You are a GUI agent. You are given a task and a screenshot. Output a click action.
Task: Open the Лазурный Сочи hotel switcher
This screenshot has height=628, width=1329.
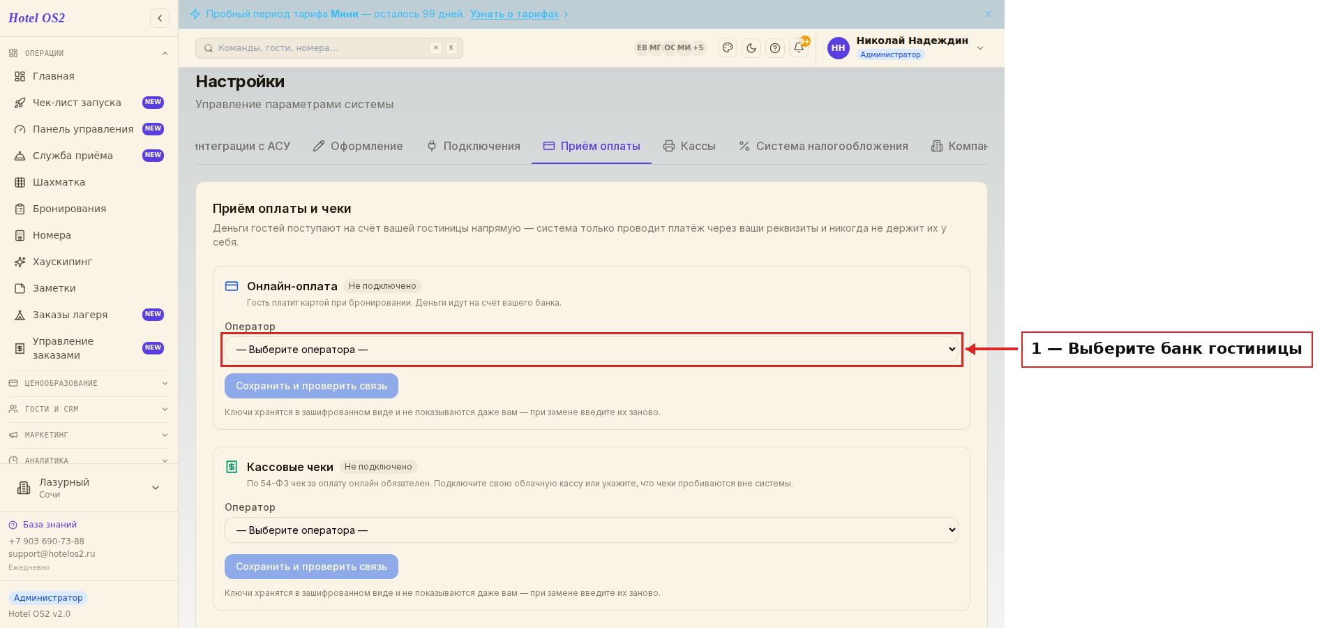tap(89, 488)
